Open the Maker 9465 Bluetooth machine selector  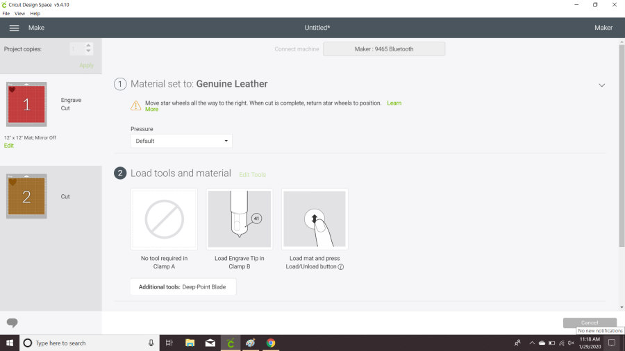[x=383, y=49]
